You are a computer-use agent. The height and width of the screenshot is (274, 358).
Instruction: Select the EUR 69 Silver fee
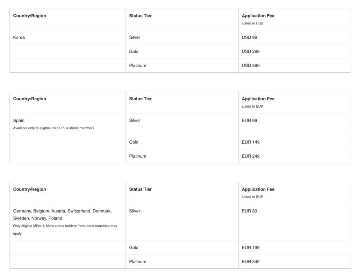point(249,121)
